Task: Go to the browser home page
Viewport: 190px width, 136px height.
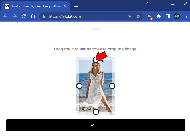Action: (33, 16)
